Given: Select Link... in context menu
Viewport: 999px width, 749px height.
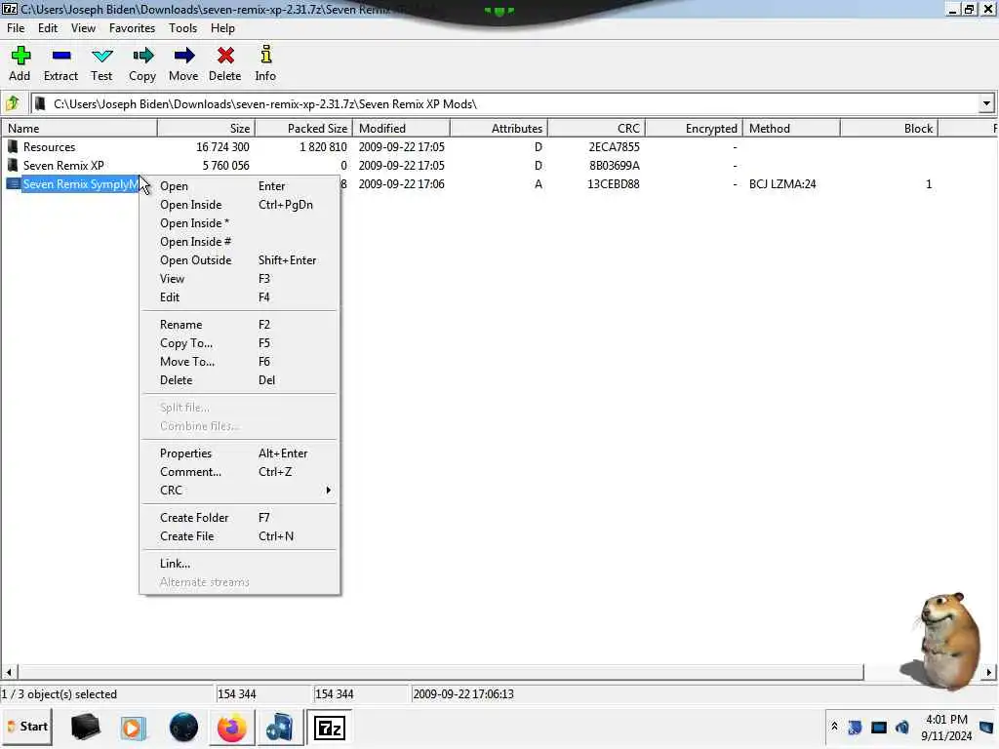Looking at the screenshot, I should pos(240,563).
